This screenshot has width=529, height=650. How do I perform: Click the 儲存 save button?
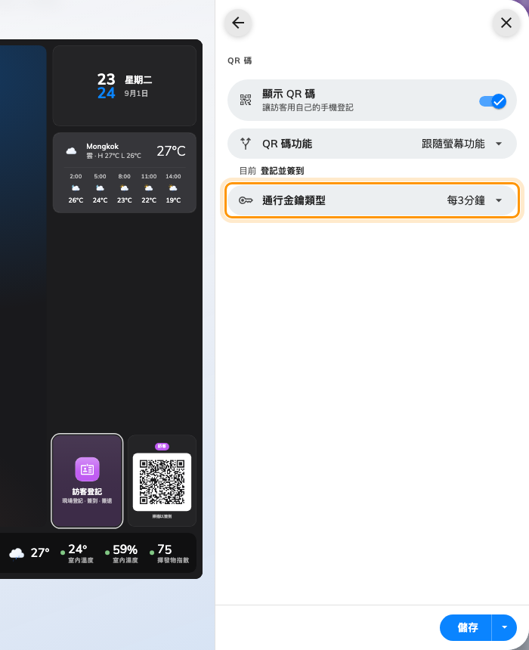(x=466, y=627)
